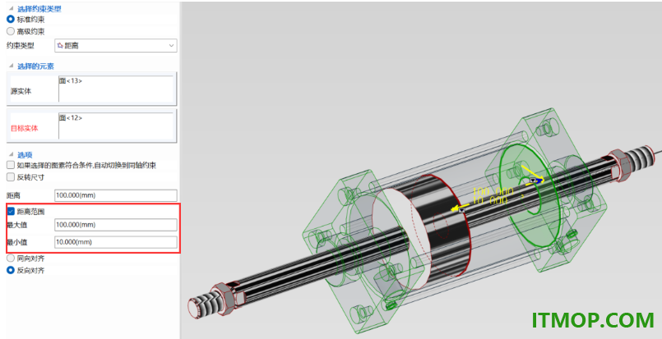This screenshot has width=662, height=339.
Task: Open the 约束类型 dropdown showing 距离
Action: (x=116, y=45)
